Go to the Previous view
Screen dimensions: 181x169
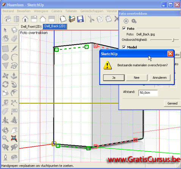[5, 147]
